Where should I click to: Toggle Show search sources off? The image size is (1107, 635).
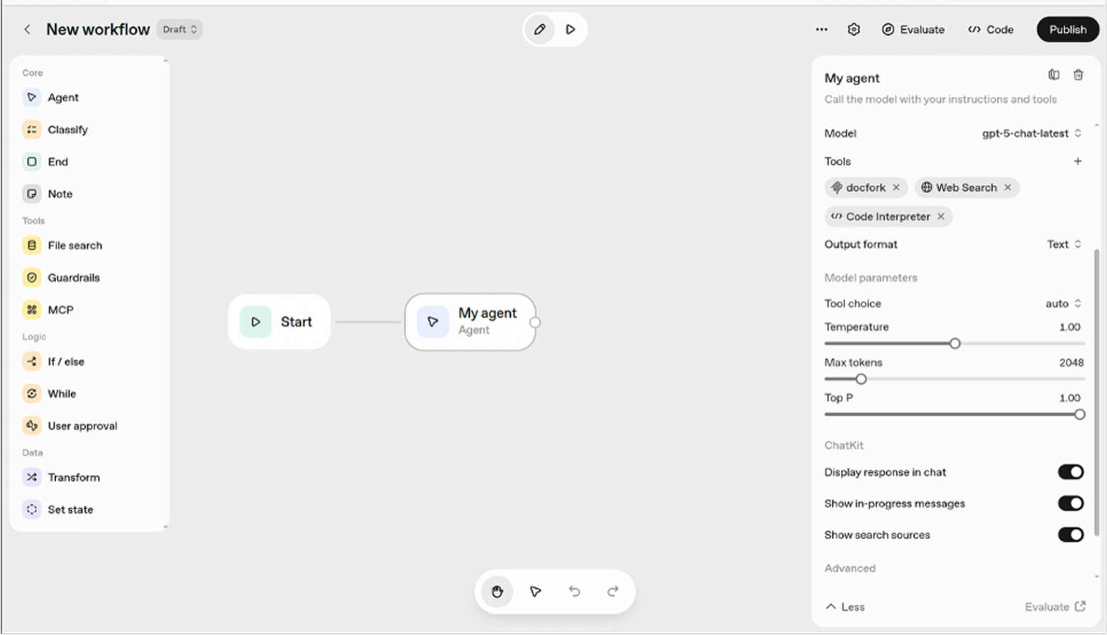click(x=1071, y=535)
